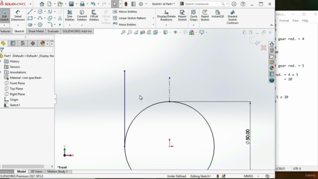Open Display/Delete Relations
Viewport: 318px width, 179px height.
[x=166, y=15]
